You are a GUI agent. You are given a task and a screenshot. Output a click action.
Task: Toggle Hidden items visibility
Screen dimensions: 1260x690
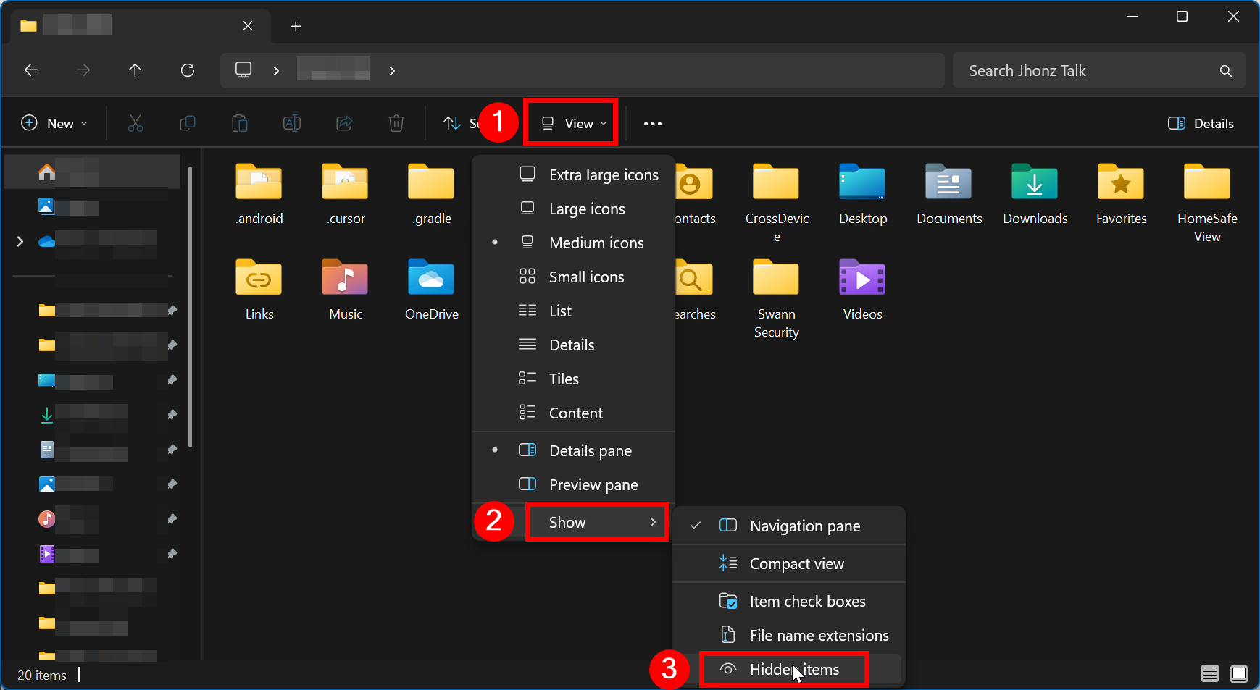[x=793, y=670]
